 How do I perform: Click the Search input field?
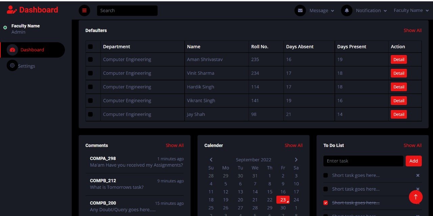click(x=127, y=10)
